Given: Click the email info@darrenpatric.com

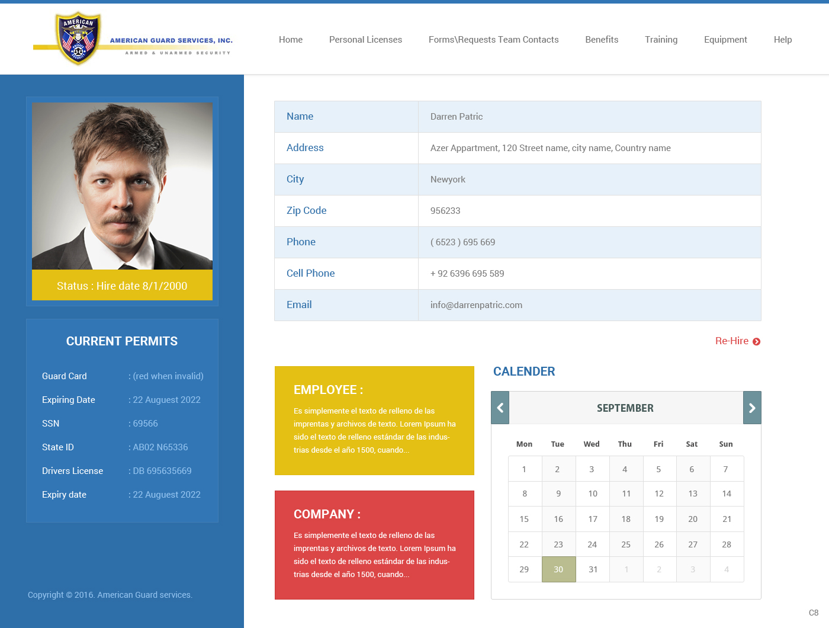Looking at the screenshot, I should pos(476,305).
